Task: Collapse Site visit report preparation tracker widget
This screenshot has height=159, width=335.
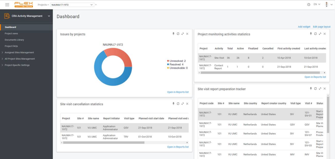Action: click(x=320, y=88)
